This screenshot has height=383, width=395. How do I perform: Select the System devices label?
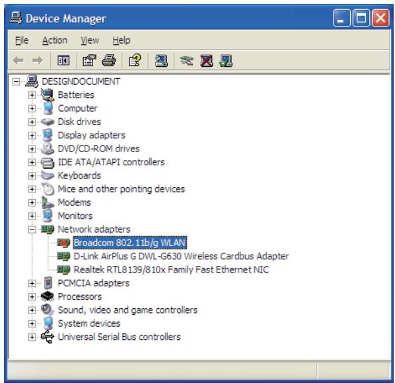(89, 323)
